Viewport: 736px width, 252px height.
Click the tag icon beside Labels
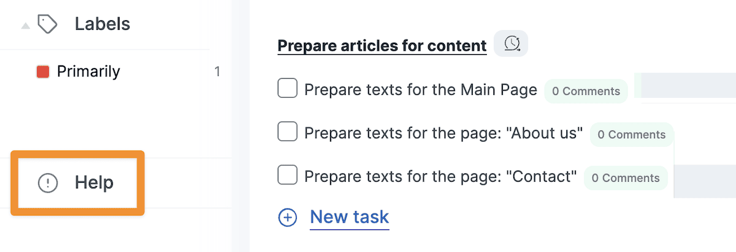pos(47,24)
